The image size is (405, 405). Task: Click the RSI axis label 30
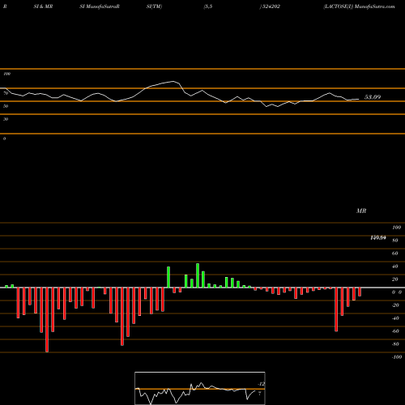pyautogui.click(x=6, y=119)
